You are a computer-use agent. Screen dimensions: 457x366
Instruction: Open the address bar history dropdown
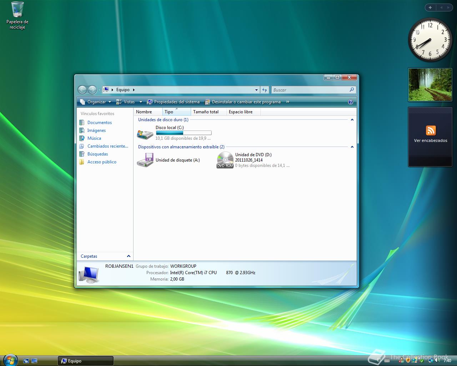[x=256, y=90]
